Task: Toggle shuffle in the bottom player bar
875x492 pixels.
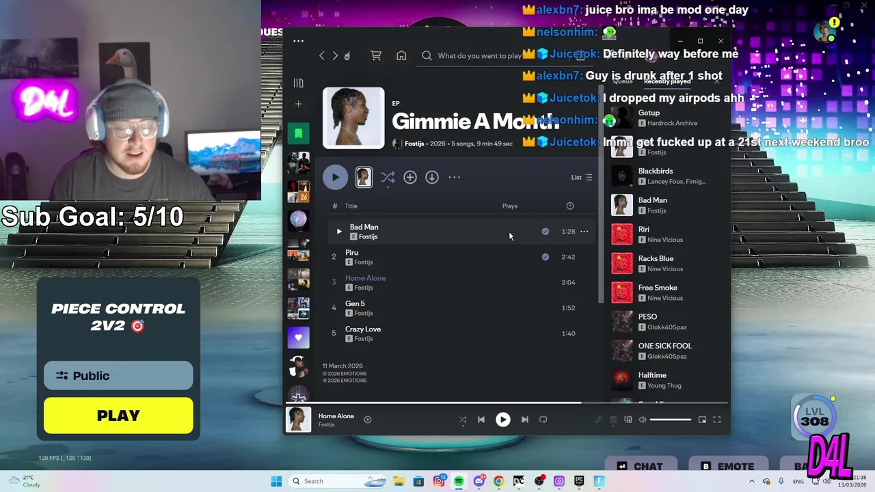Action: tap(463, 420)
